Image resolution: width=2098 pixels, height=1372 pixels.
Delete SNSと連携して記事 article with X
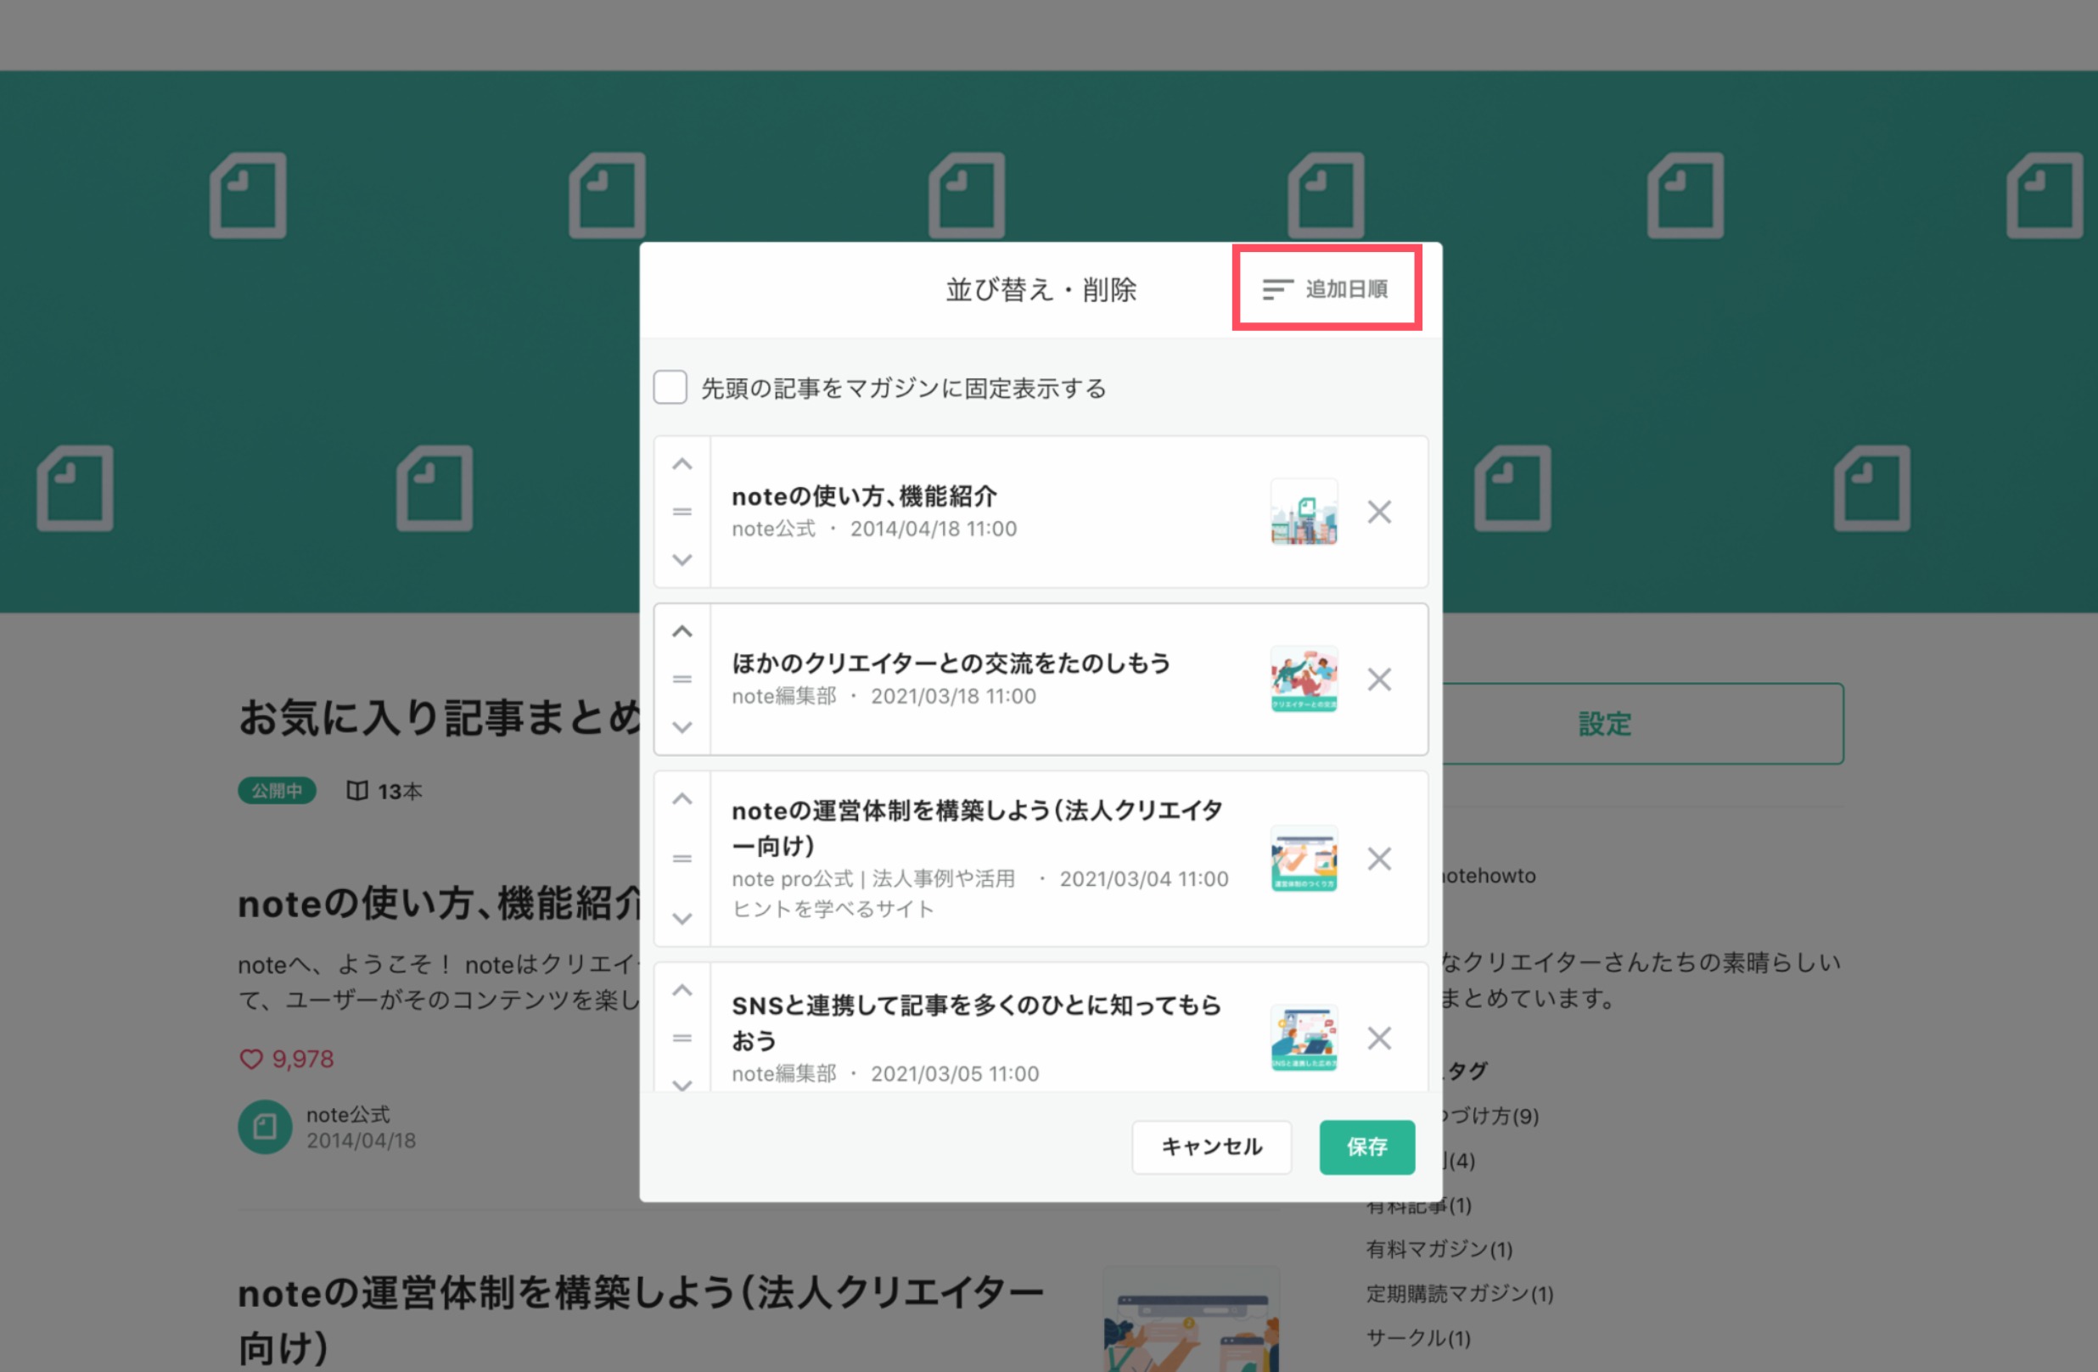click(1379, 1038)
